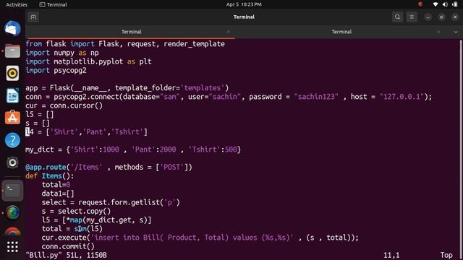
Task: Open the terminal hamburger menu
Action: pyautogui.click(x=412, y=17)
